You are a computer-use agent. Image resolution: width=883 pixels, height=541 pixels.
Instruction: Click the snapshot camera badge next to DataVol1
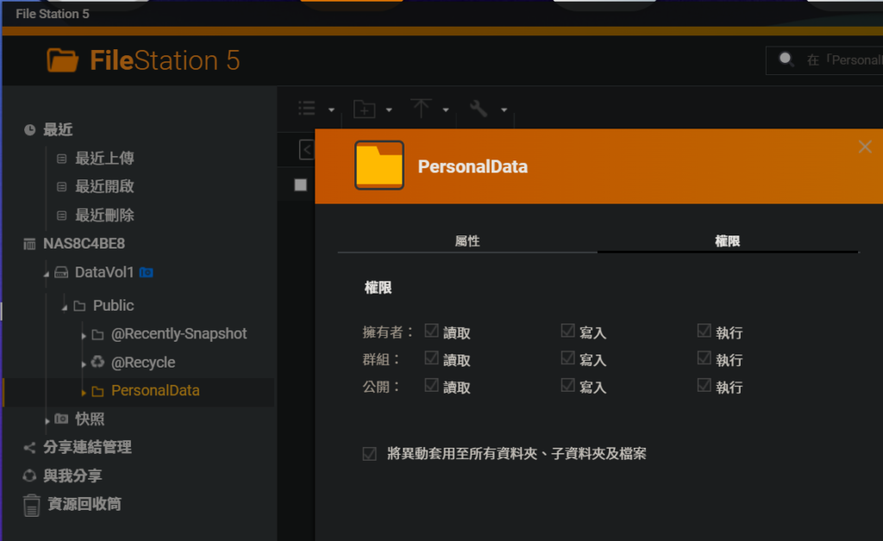[x=147, y=273]
